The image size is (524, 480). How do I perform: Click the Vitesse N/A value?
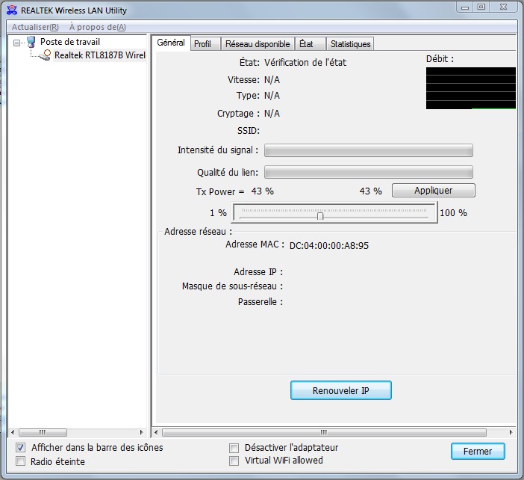tap(272, 80)
